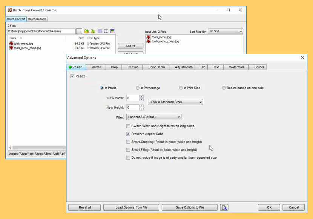Select the In Percentage radio option
This screenshot has width=313, height=219.
(137, 88)
